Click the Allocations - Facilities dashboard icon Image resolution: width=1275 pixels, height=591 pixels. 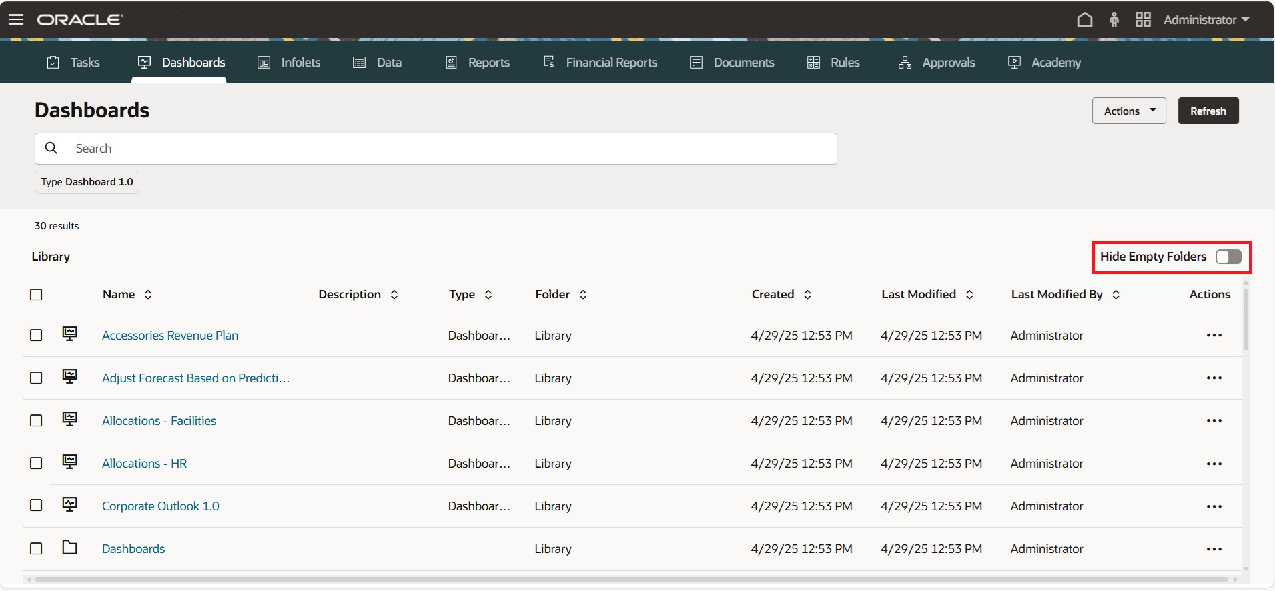point(69,418)
